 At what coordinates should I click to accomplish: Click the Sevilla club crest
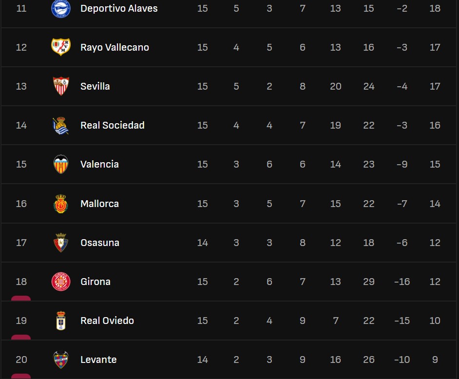pos(61,86)
